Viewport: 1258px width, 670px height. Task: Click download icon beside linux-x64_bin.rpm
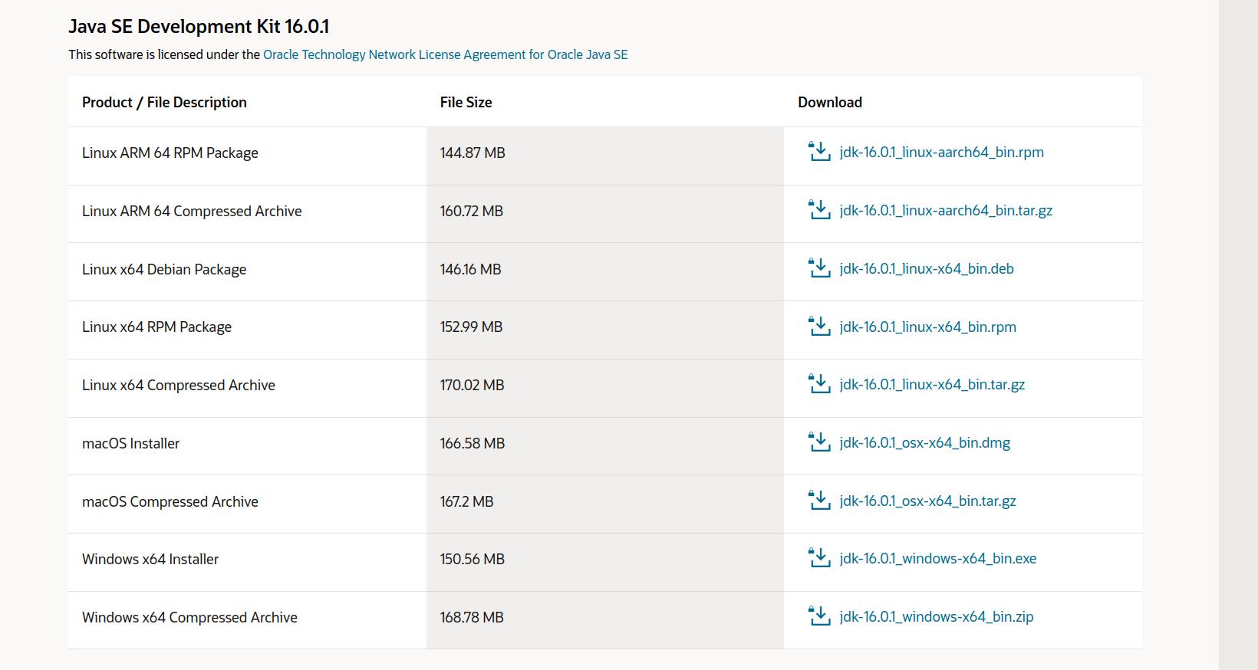819,326
